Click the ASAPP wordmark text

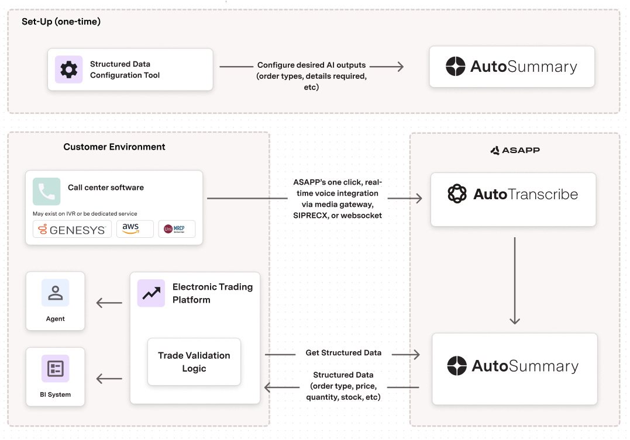pyautogui.click(x=521, y=150)
